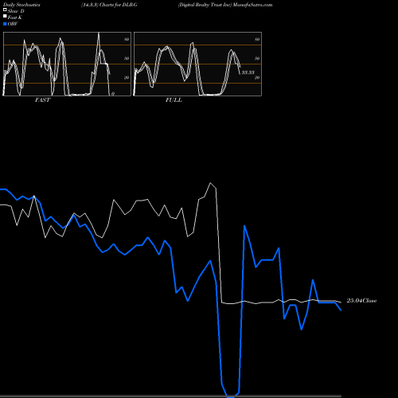Screen dimensions: 398x398
Task: Click the '25.04 Close' price label
Action: point(361,301)
